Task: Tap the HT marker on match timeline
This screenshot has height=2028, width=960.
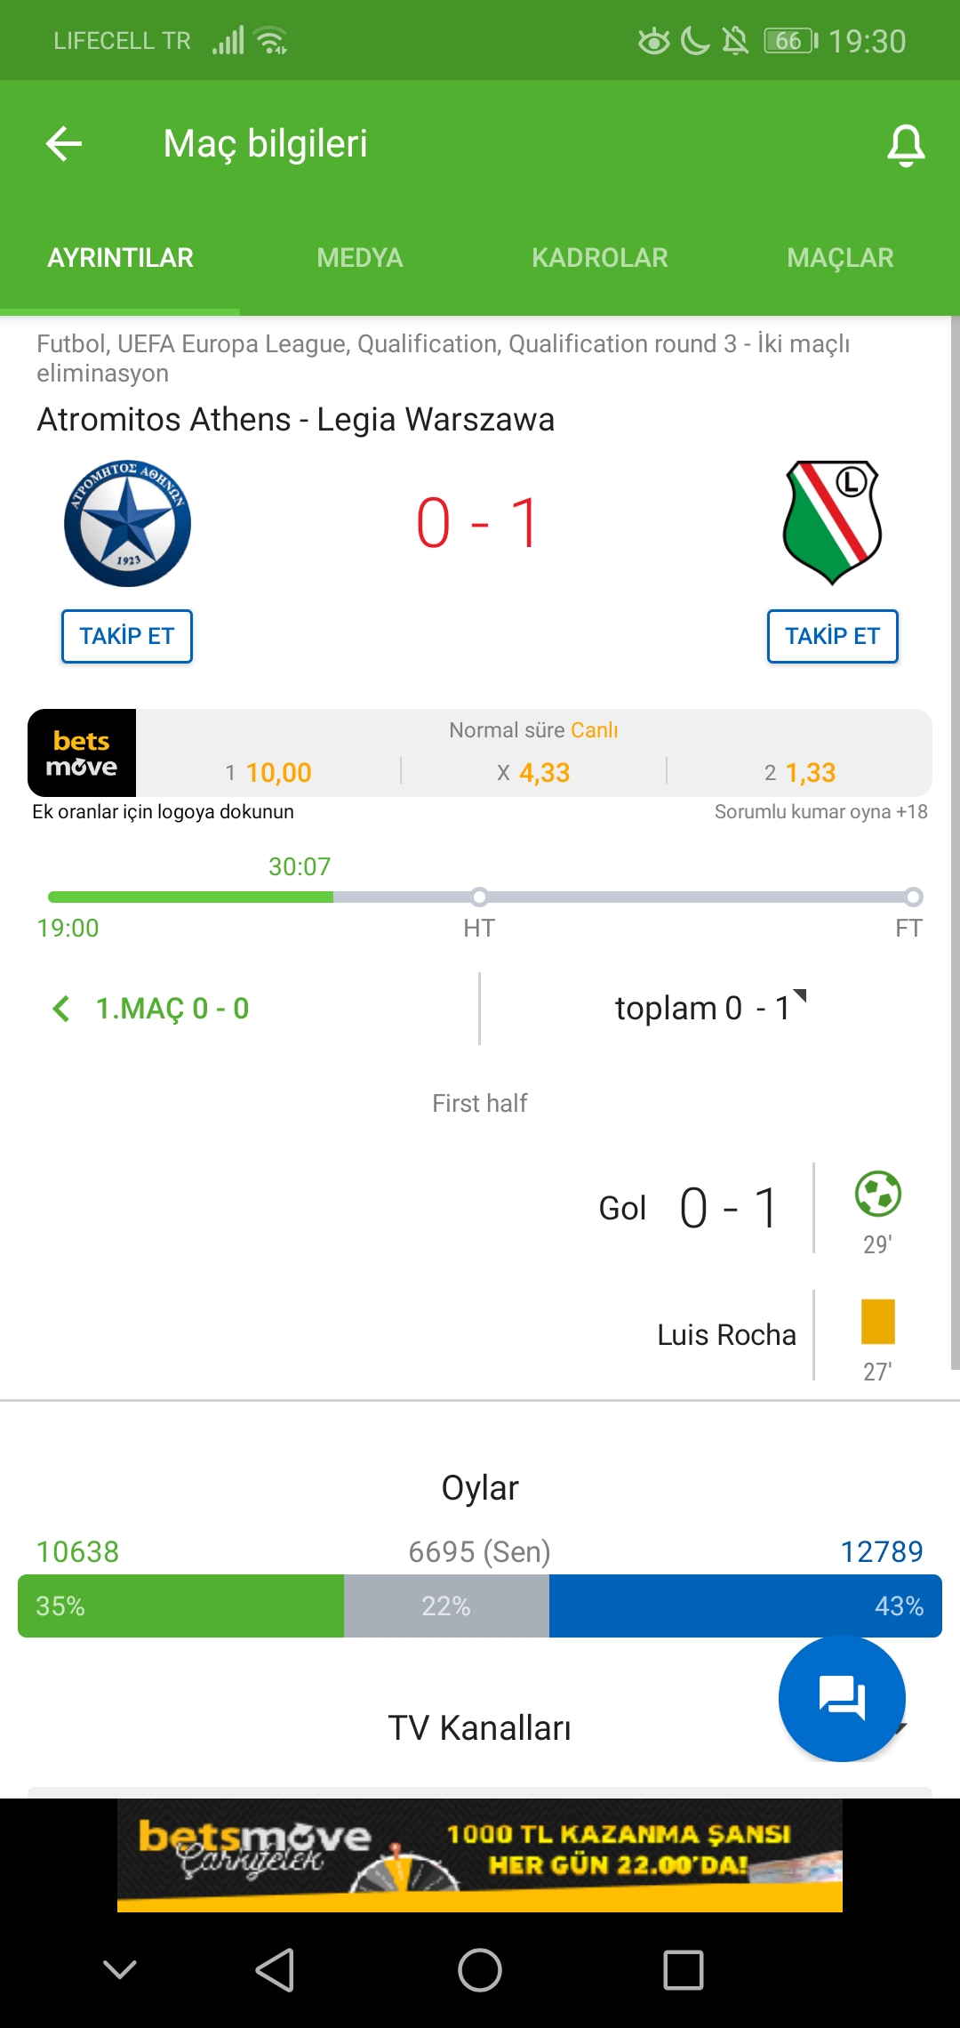Action: click(479, 896)
